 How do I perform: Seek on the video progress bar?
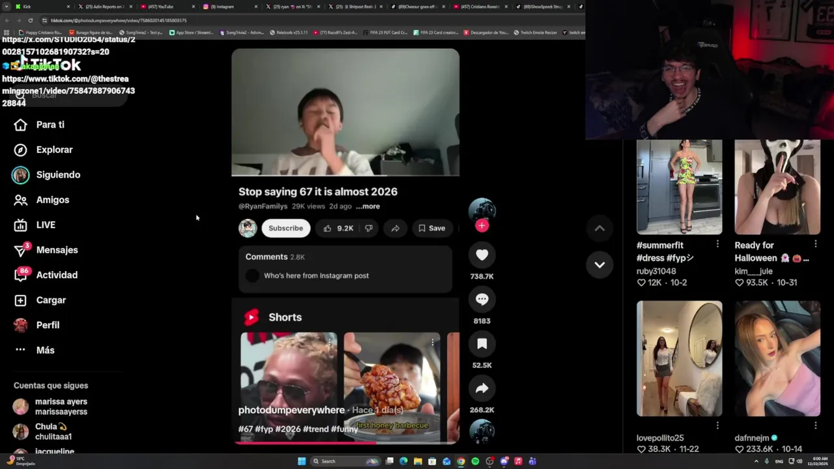[x=345, y=442]
